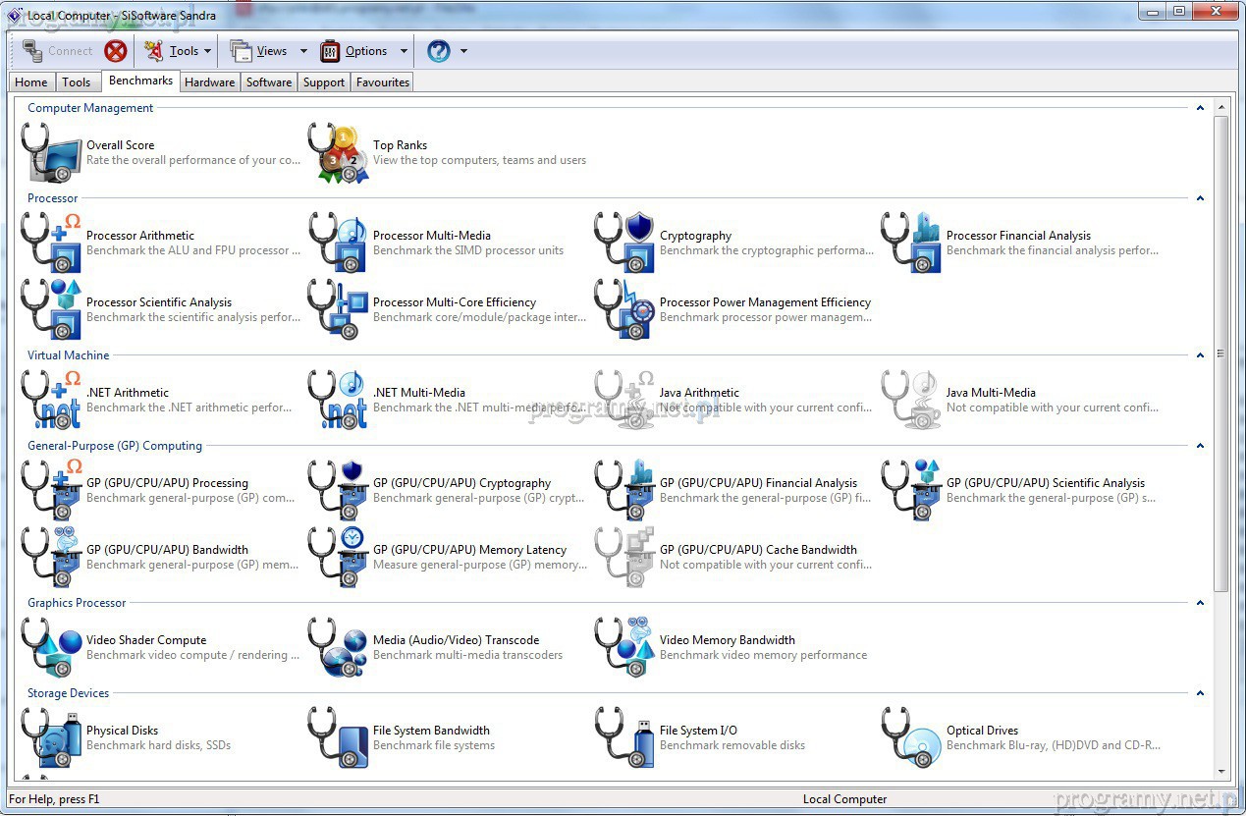1246x816 pixels.
Task: Open the Physical Disks benchmark icon
Action: 51,737
